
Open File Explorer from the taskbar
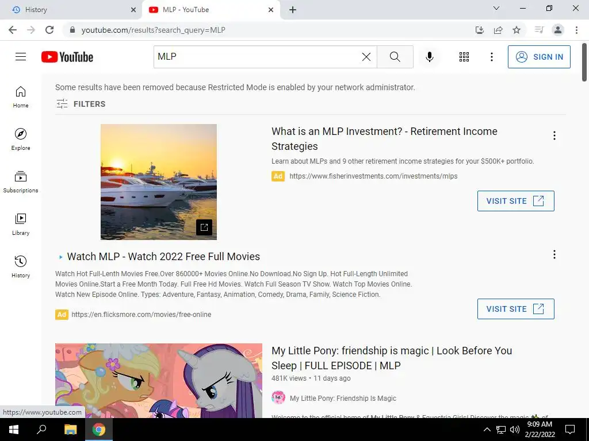tap(70, 430)
